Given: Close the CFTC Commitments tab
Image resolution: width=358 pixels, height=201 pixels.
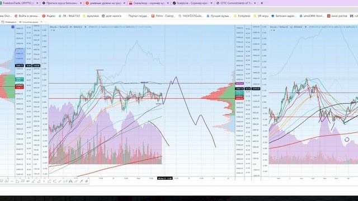Looking at the screenshot, I should point(255,3).
